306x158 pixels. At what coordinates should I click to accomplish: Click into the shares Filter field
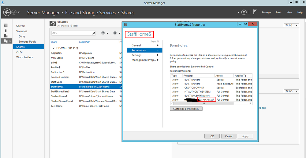(x=71, y=33)
